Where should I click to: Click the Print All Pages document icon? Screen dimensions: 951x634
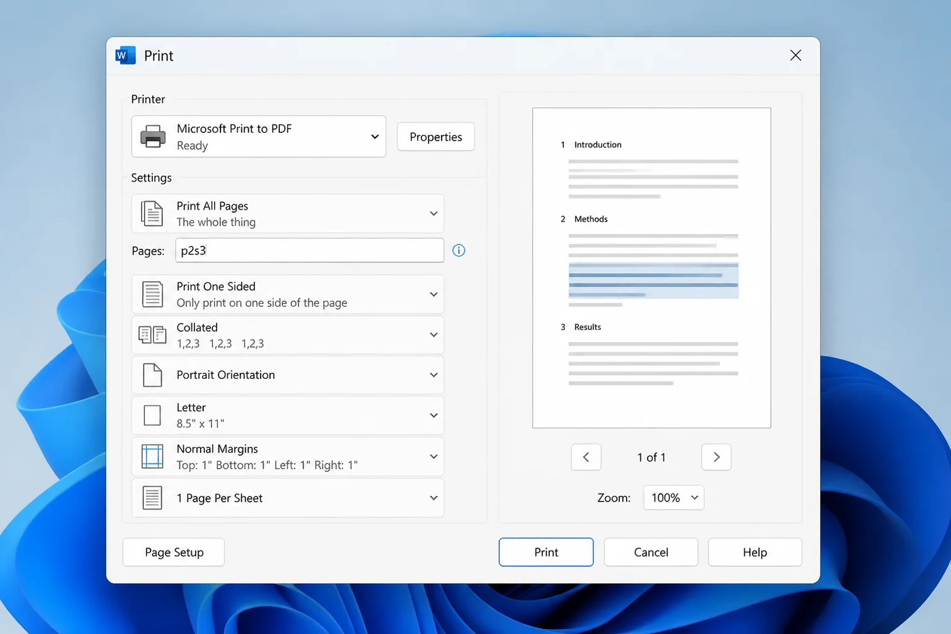pyautogui.click(x=152, y=214)
